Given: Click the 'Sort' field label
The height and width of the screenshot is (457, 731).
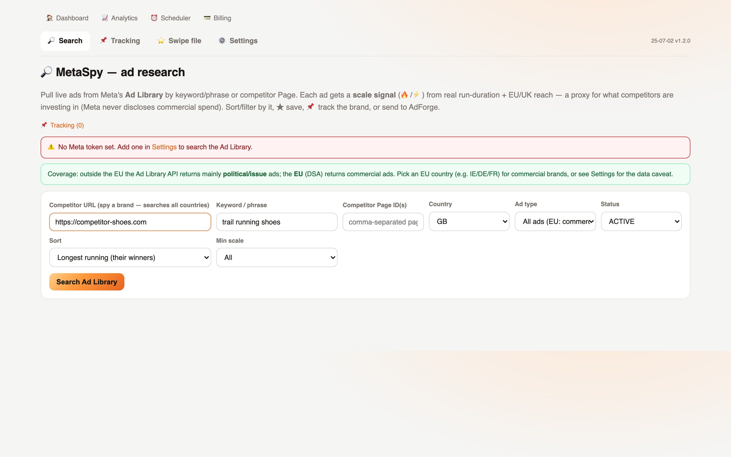Looking at the screenshot, I should point(55,241).
